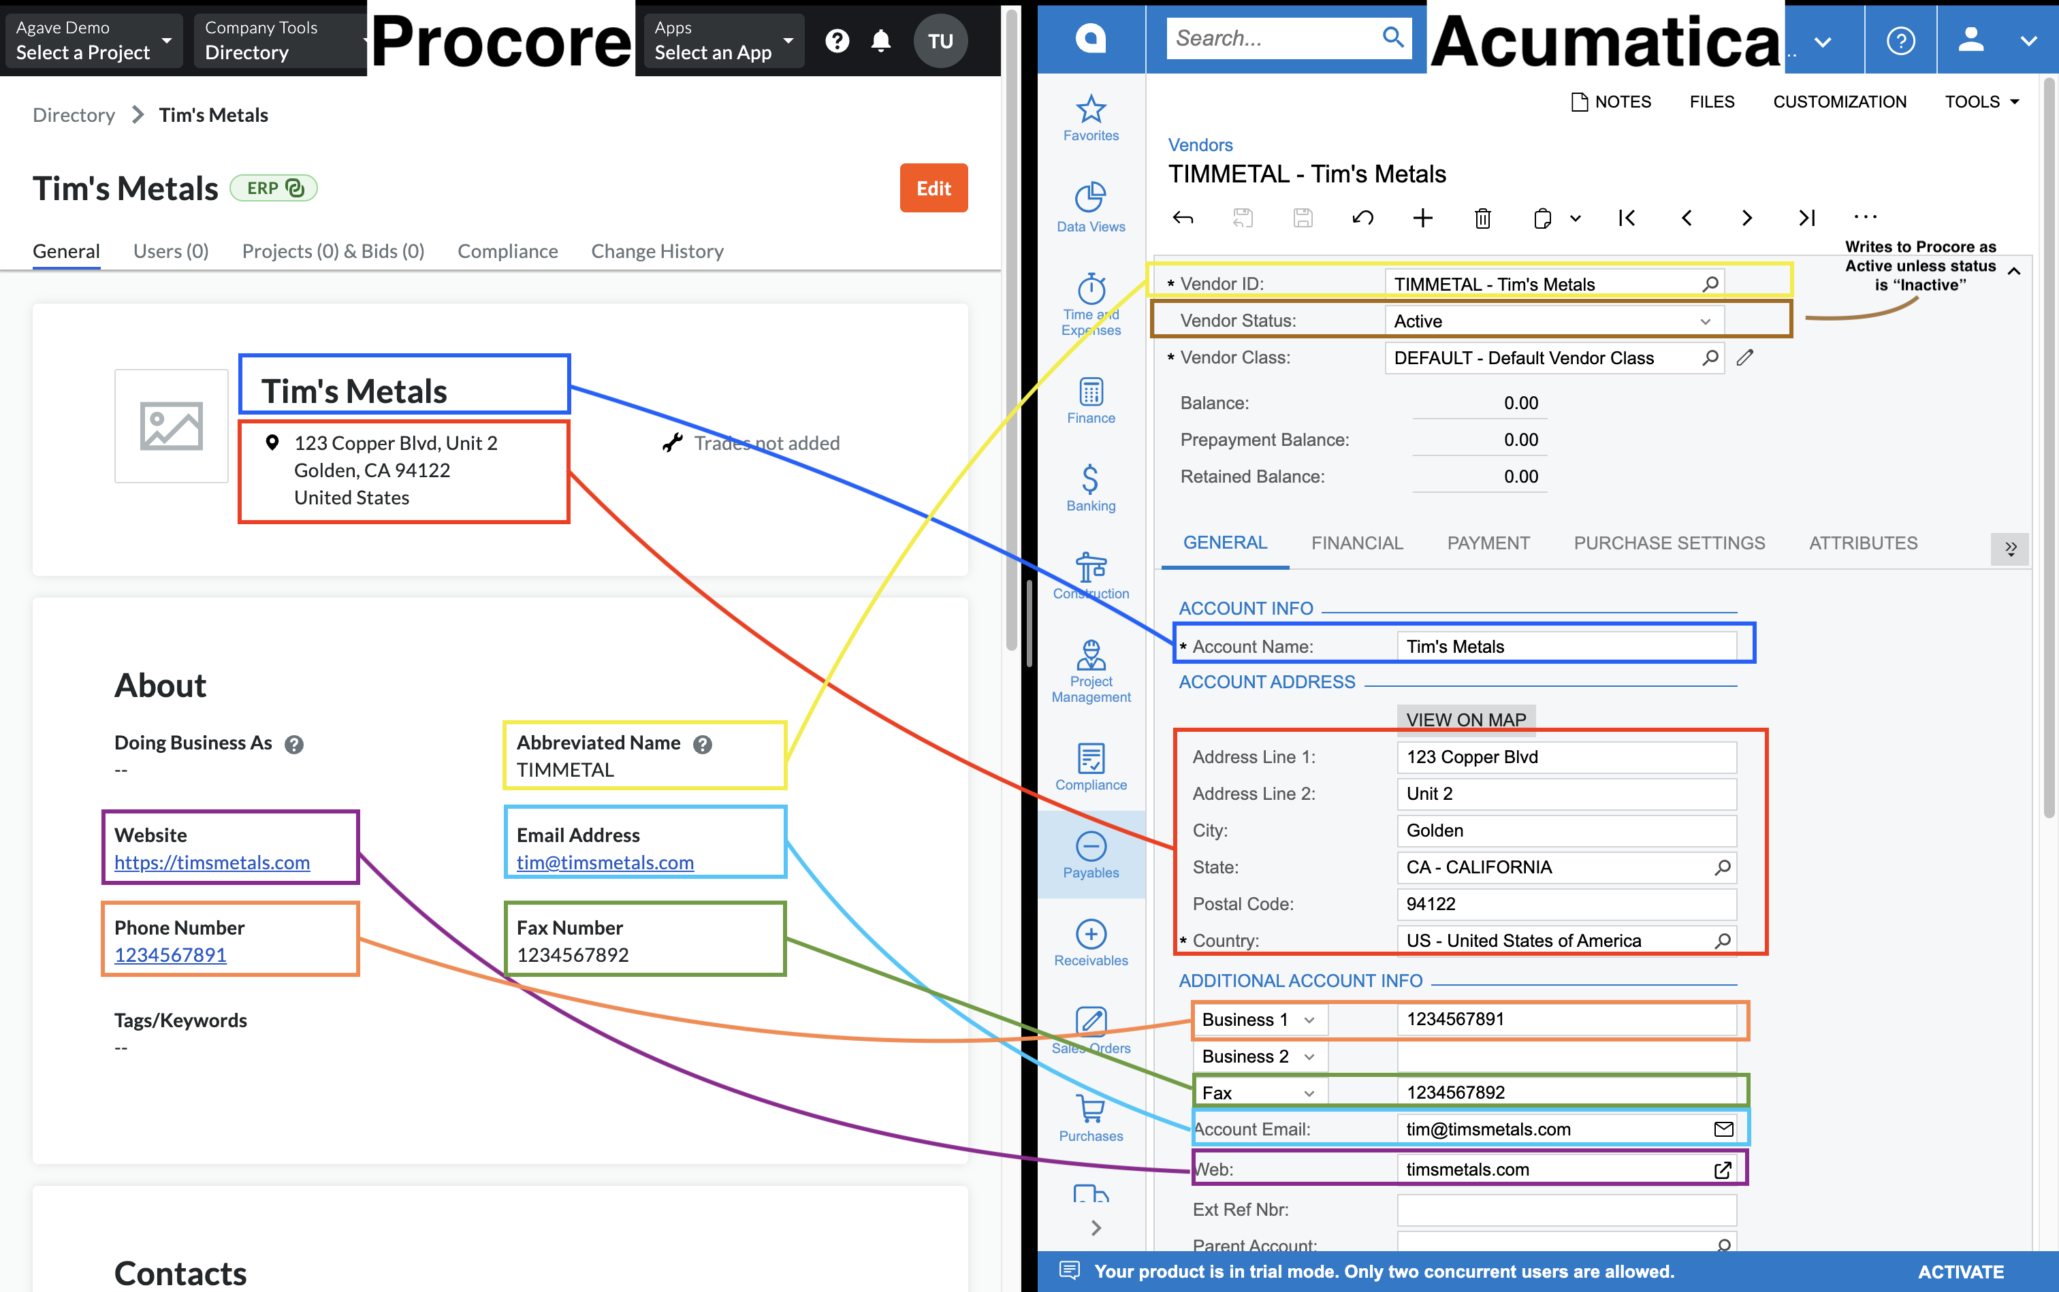Open Data Views in Acumatica sidebar
2059x1292 pixels.
point(1091,208)
